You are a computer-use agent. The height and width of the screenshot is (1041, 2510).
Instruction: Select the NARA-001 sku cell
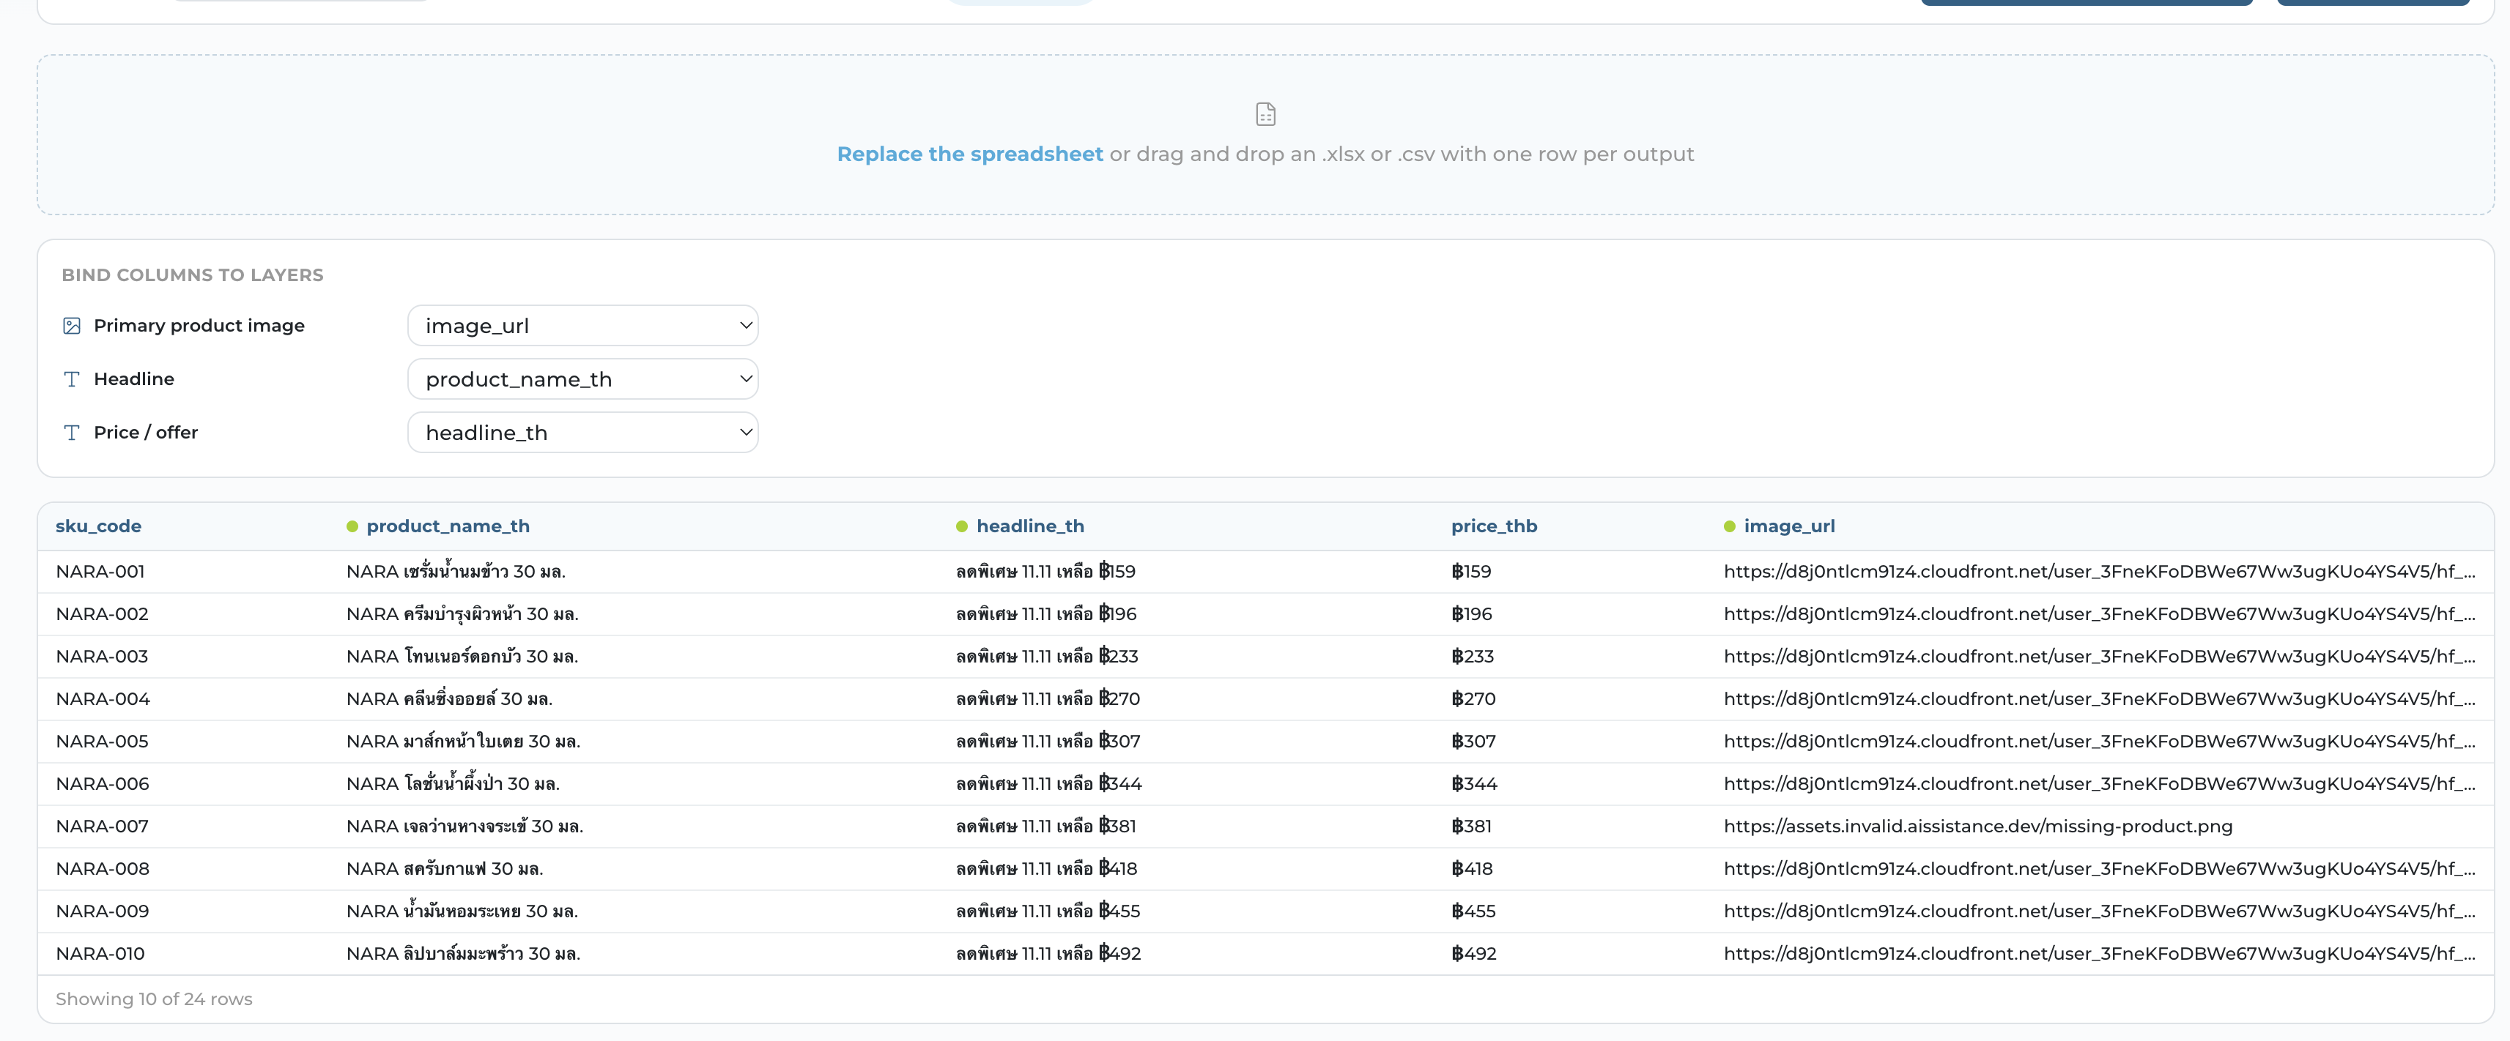100,572
